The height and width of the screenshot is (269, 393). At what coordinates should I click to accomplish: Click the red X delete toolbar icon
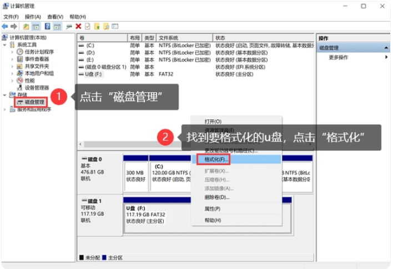pos(78,26)
